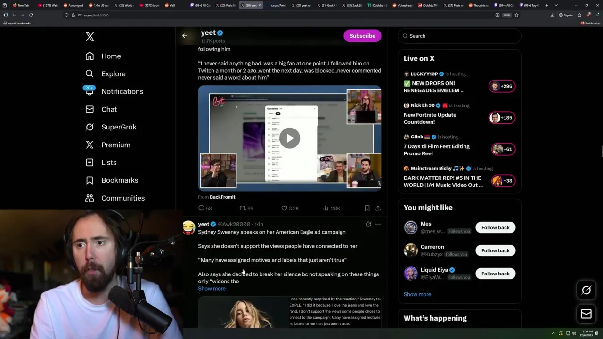Reload the page in browser toolbar
The width and height of the screenshot is (603, 339).
tap(31, 15)
